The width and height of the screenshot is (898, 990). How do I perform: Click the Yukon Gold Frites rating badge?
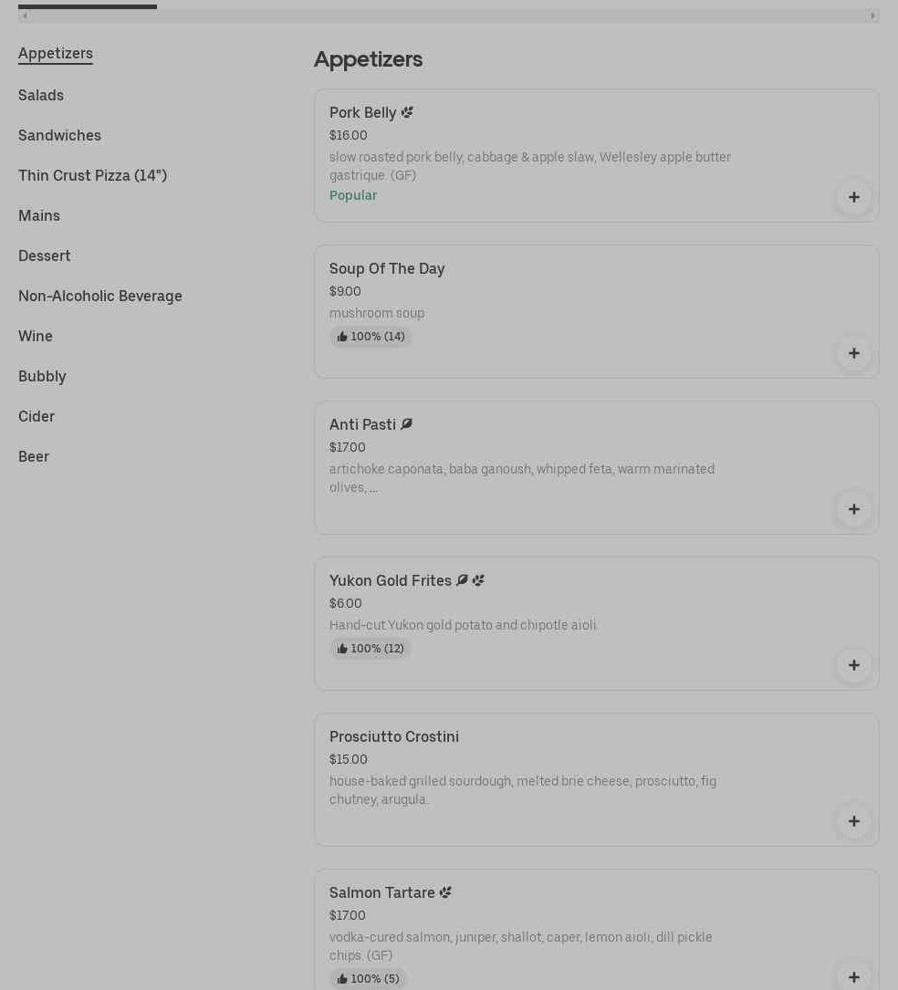(x=371, y=649)
